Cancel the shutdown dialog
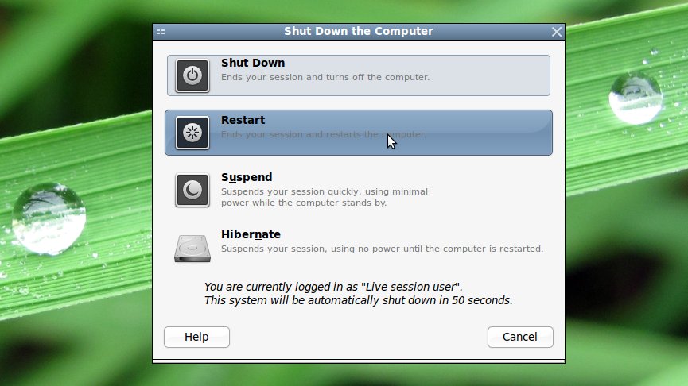688x386 pixels. point(520,337)
